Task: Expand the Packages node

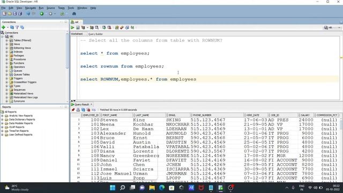Action: [x=6, y=56]
